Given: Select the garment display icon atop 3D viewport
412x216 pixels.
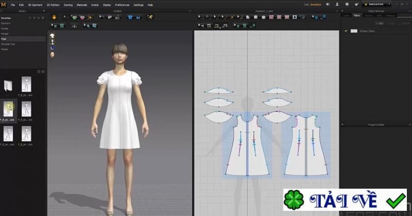Looking at the screenshot, I should click(52, 36).
